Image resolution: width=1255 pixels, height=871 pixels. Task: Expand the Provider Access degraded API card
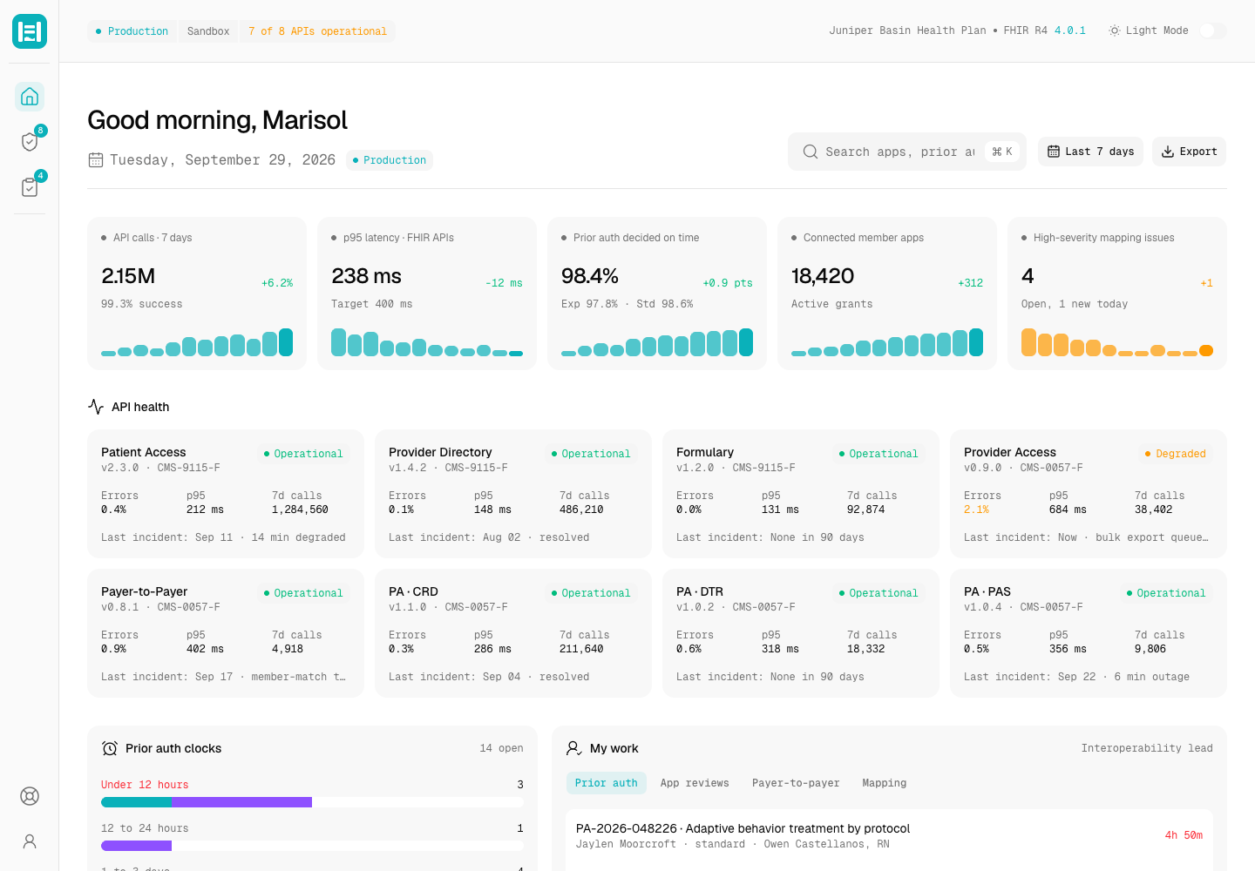tap(1089, 494)
